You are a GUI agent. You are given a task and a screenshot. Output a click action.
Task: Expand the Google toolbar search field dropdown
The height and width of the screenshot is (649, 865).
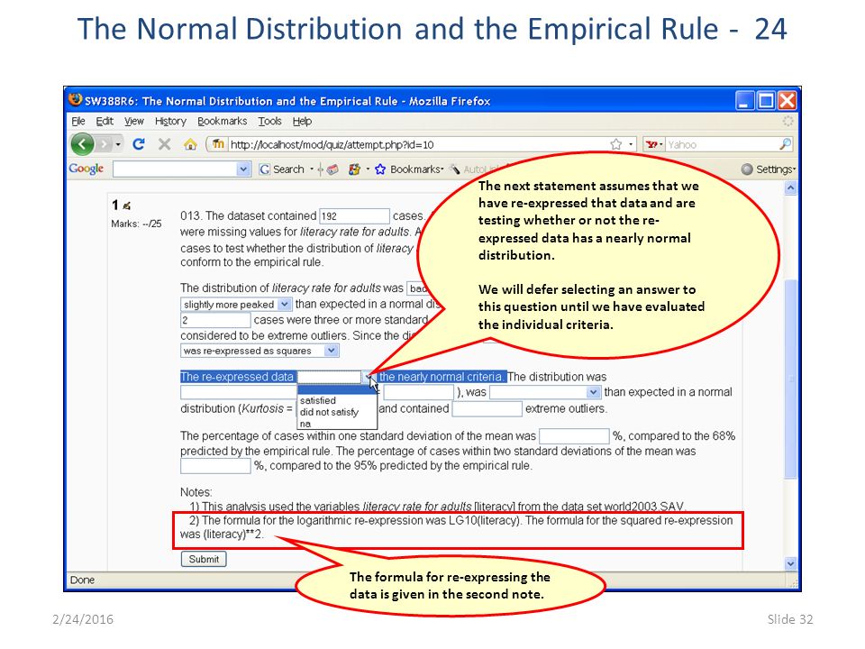243,169
